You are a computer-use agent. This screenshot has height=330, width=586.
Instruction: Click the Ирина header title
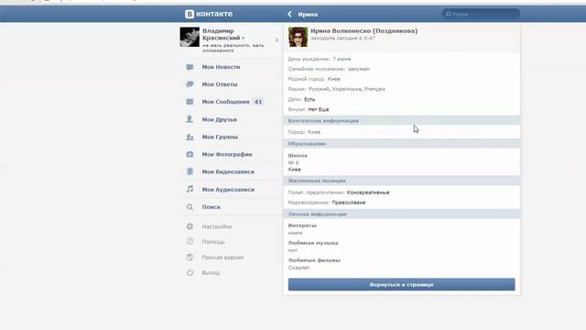coord(308,15)
